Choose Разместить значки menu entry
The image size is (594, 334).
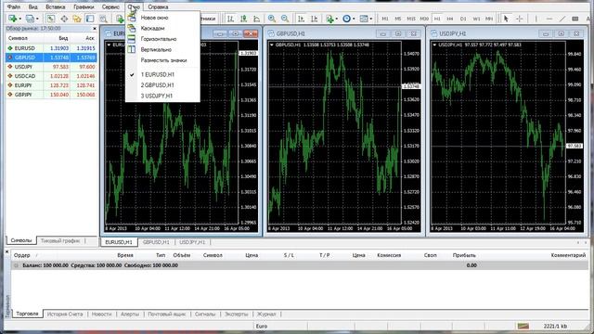(x=162, y=60)
